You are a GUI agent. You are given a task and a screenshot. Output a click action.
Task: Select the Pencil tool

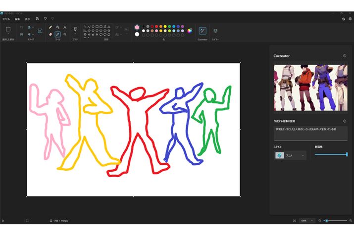pos(51,27)
